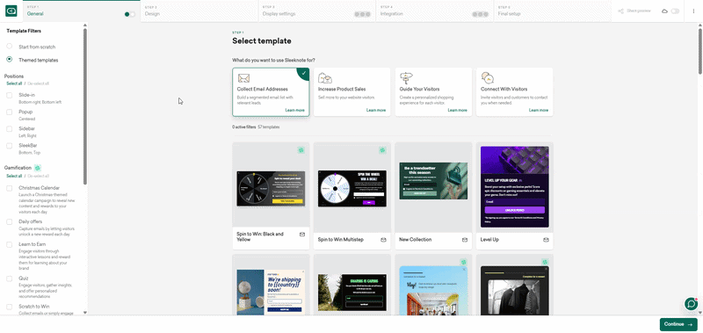Check the Christmas Calendar gamification filter

pos(10,188)
